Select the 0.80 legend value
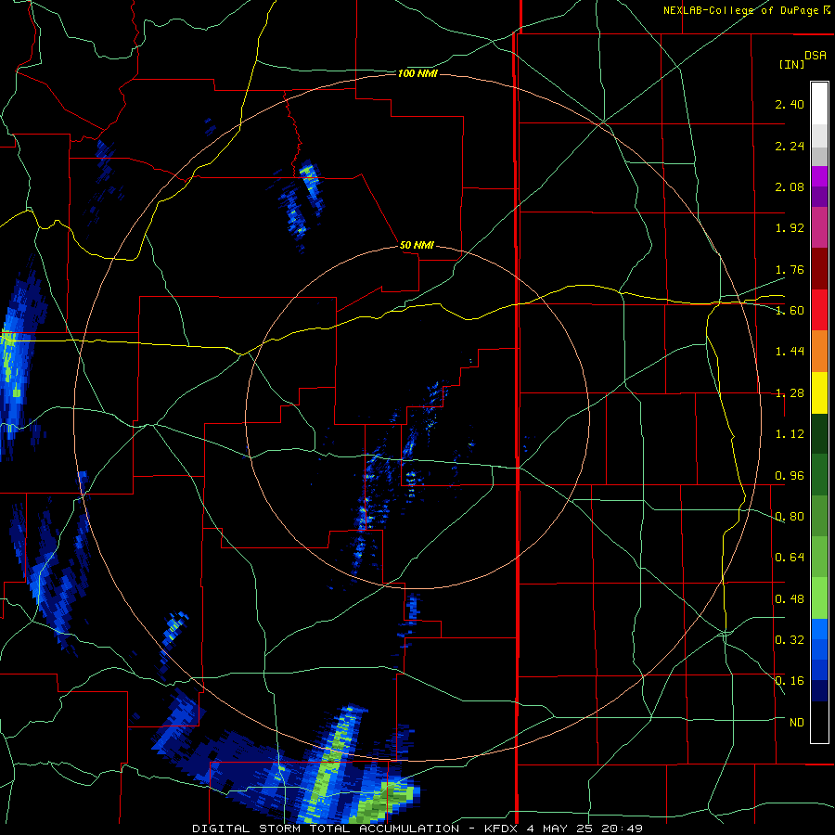 tap(790, 517)
